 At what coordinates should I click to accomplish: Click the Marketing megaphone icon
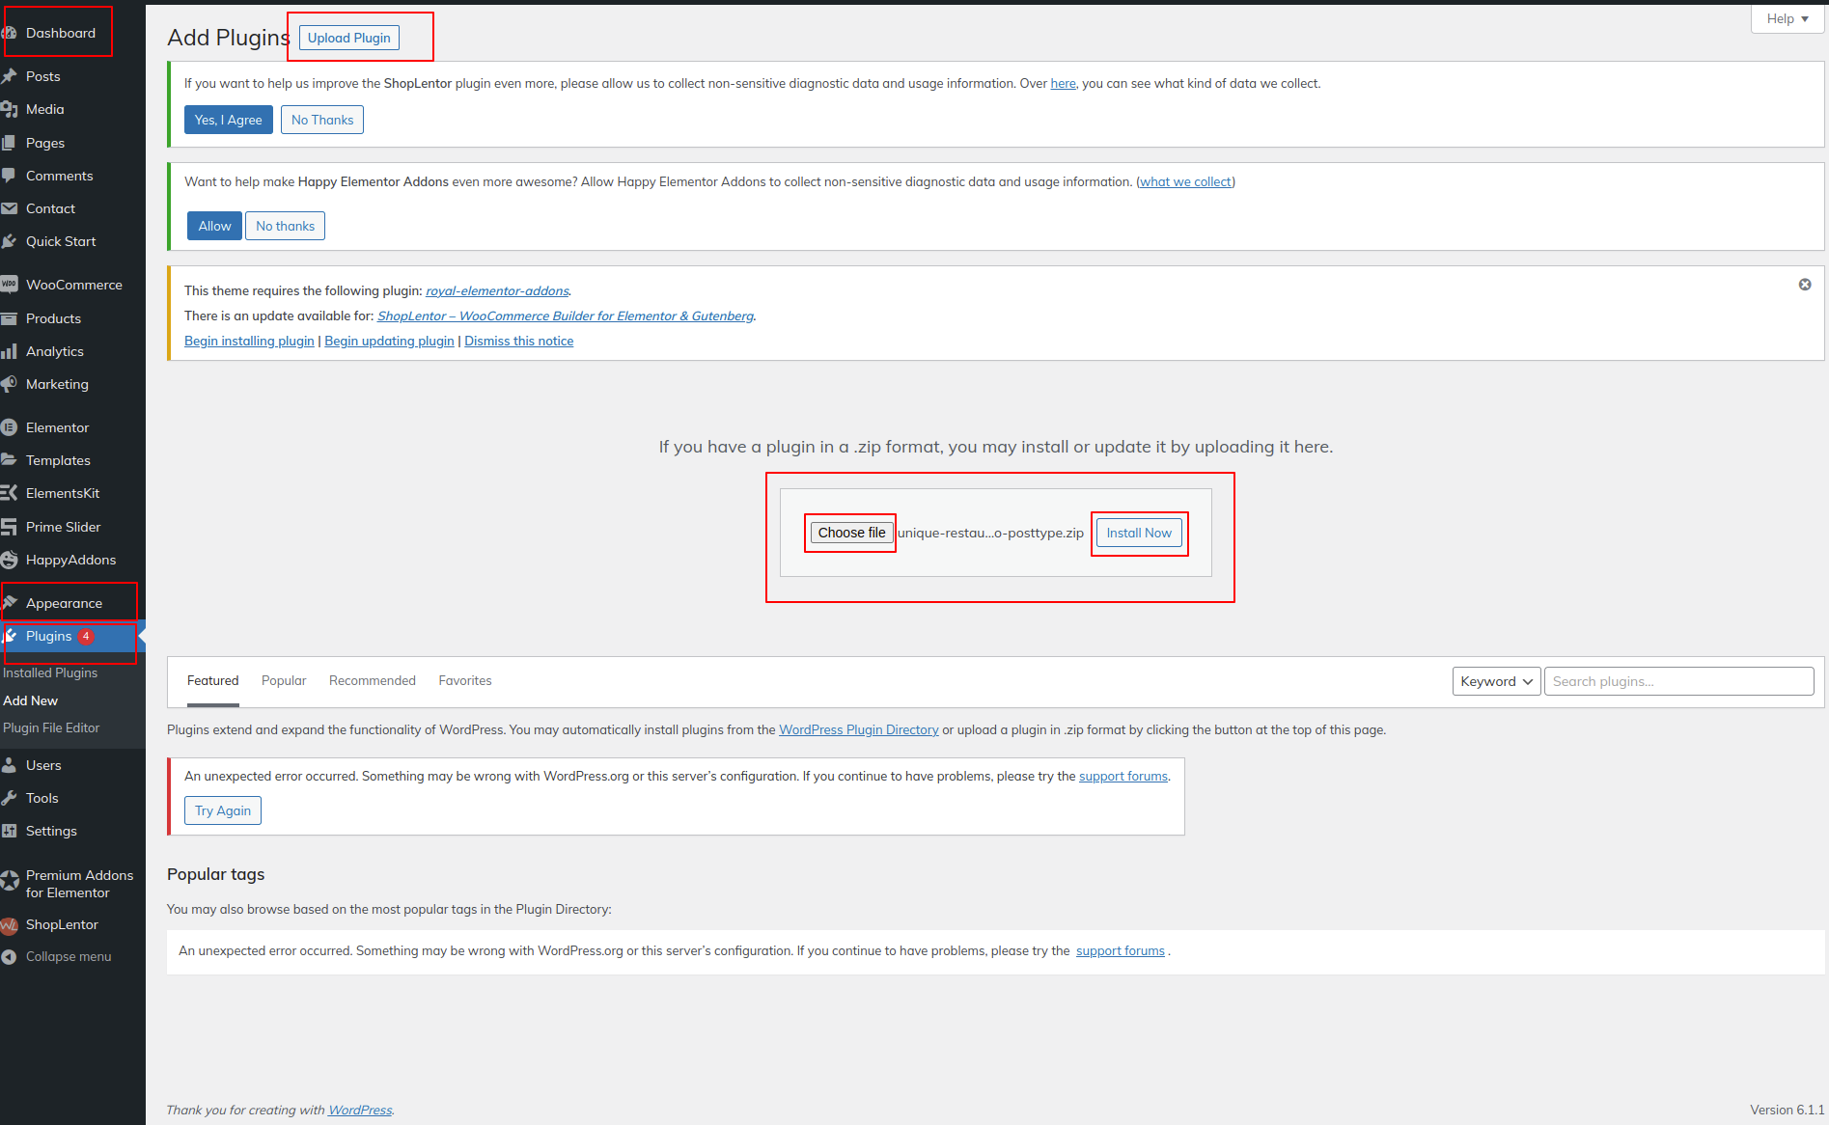coord(10,384)
